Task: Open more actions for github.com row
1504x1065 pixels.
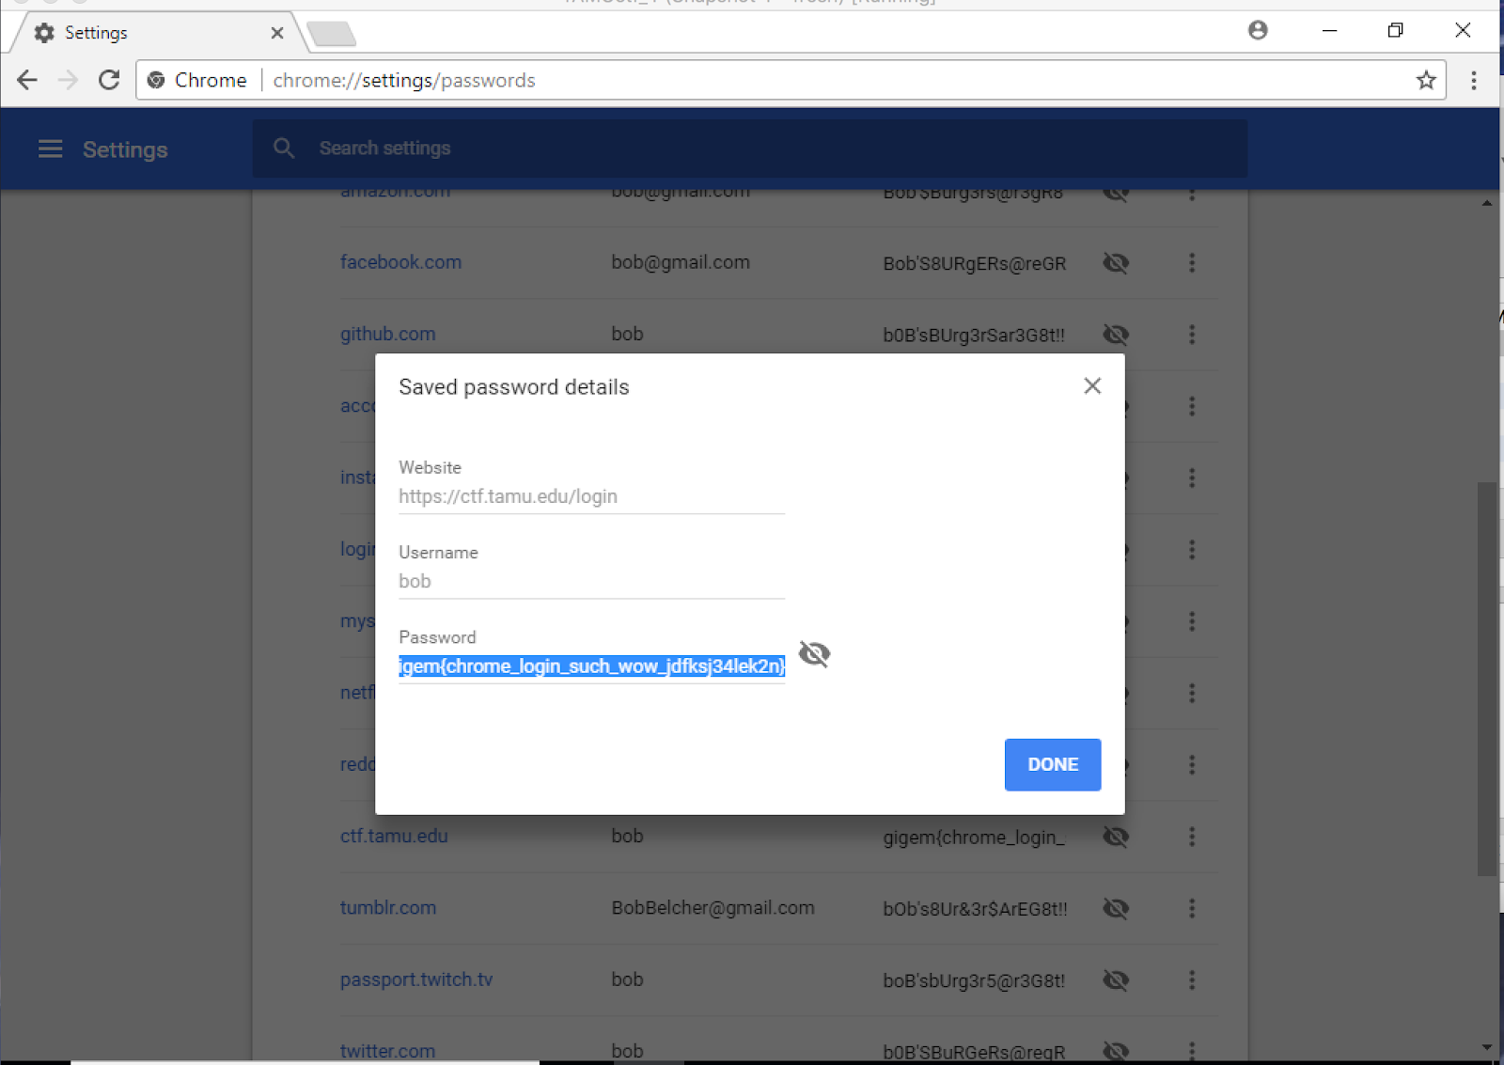Action: [1192, 335]
